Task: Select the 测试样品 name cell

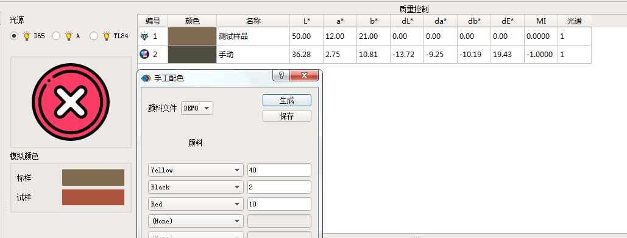Action: click(x=253, y=36)
